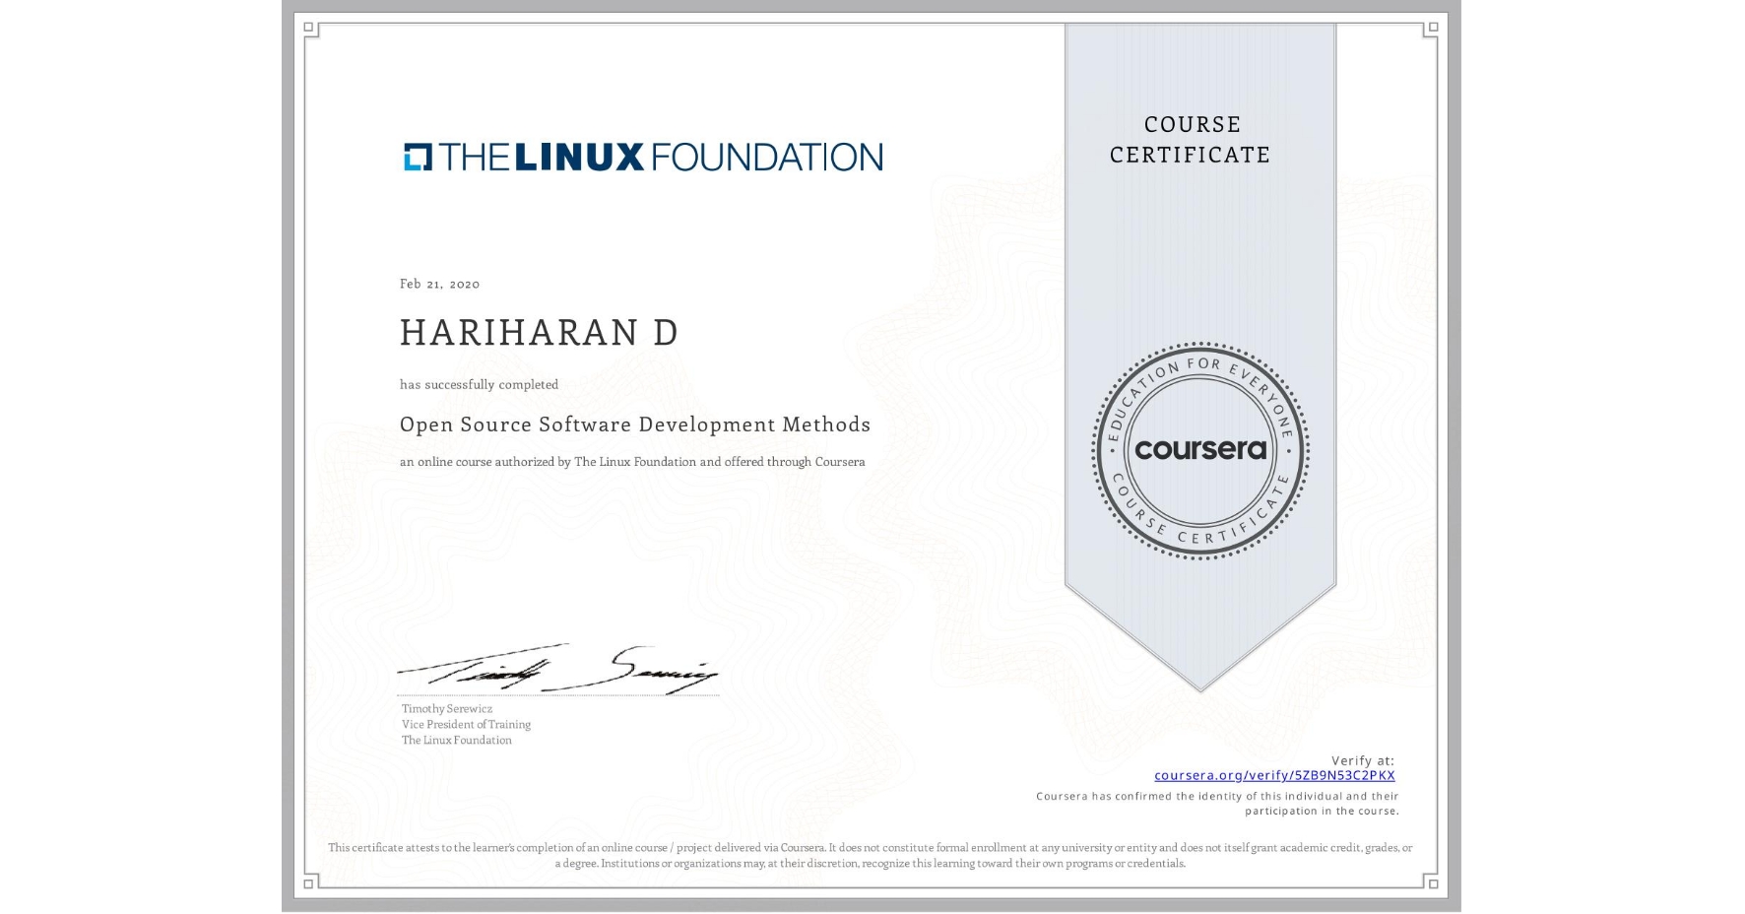This screenshot has height=914, width=1745.
Task: Select the recipient name HARIHARAN D
Action: click(537, 334)
